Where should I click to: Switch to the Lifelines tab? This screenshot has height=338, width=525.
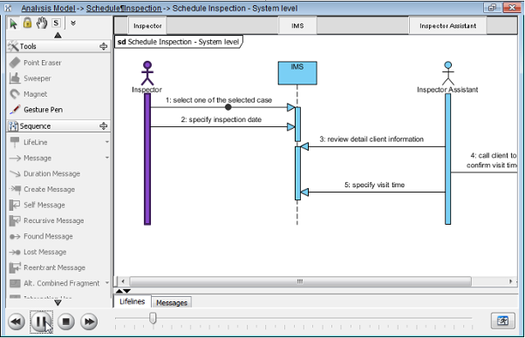pos(133,301)
